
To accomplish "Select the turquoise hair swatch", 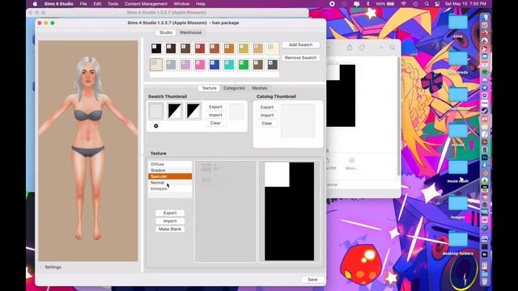I will [x=229, y=65].
